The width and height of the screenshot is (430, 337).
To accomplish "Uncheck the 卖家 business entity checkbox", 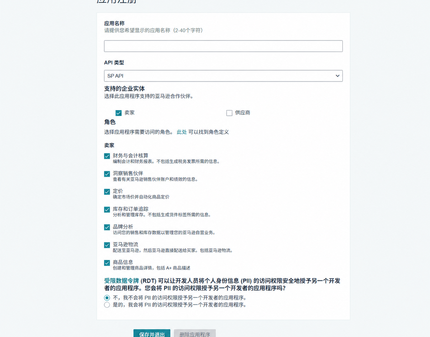I will coord(119,113).
